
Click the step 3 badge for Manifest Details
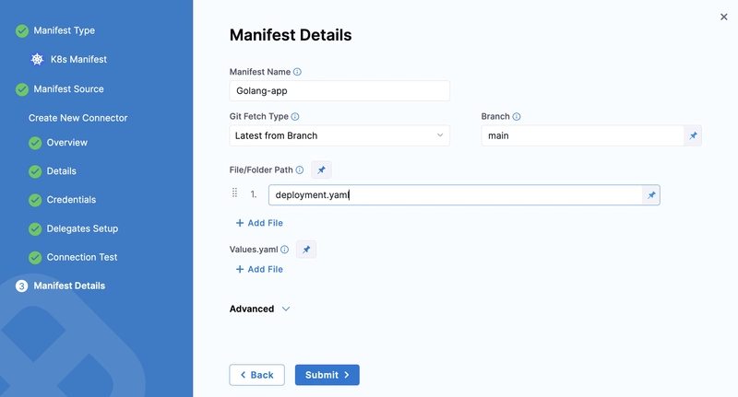tap(21, 286)
